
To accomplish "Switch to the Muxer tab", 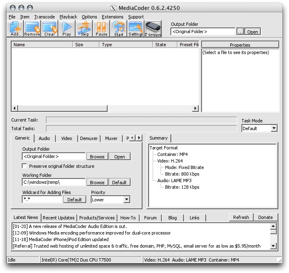I will 111,138.
